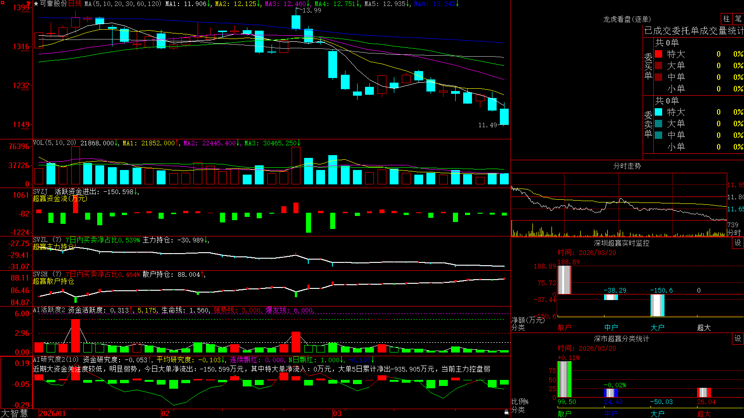Click the 76396 volume axis label
This screenshot has width=744, height=418.
coord(19,146)
